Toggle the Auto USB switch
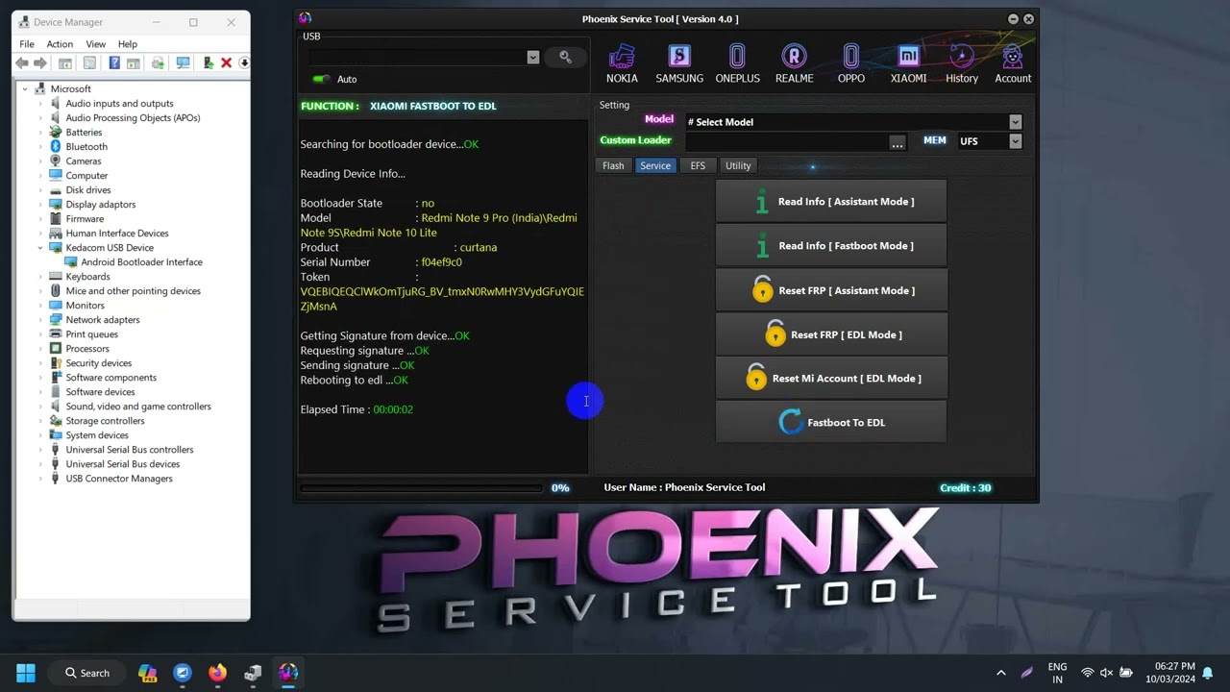The width and height of the screenshot is (1230, 692). click(x=321, y=79)
